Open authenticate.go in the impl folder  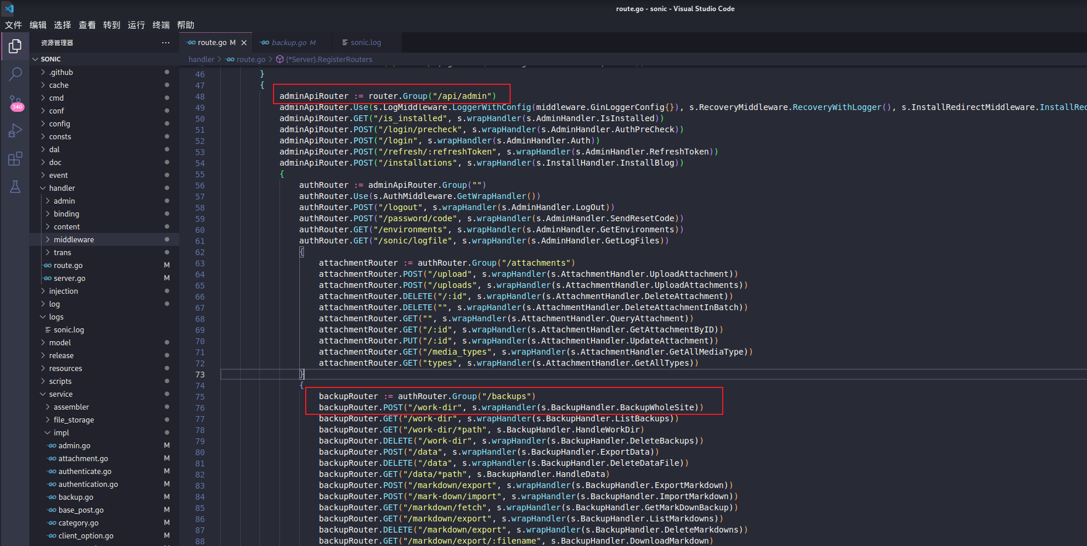[85, 471]
